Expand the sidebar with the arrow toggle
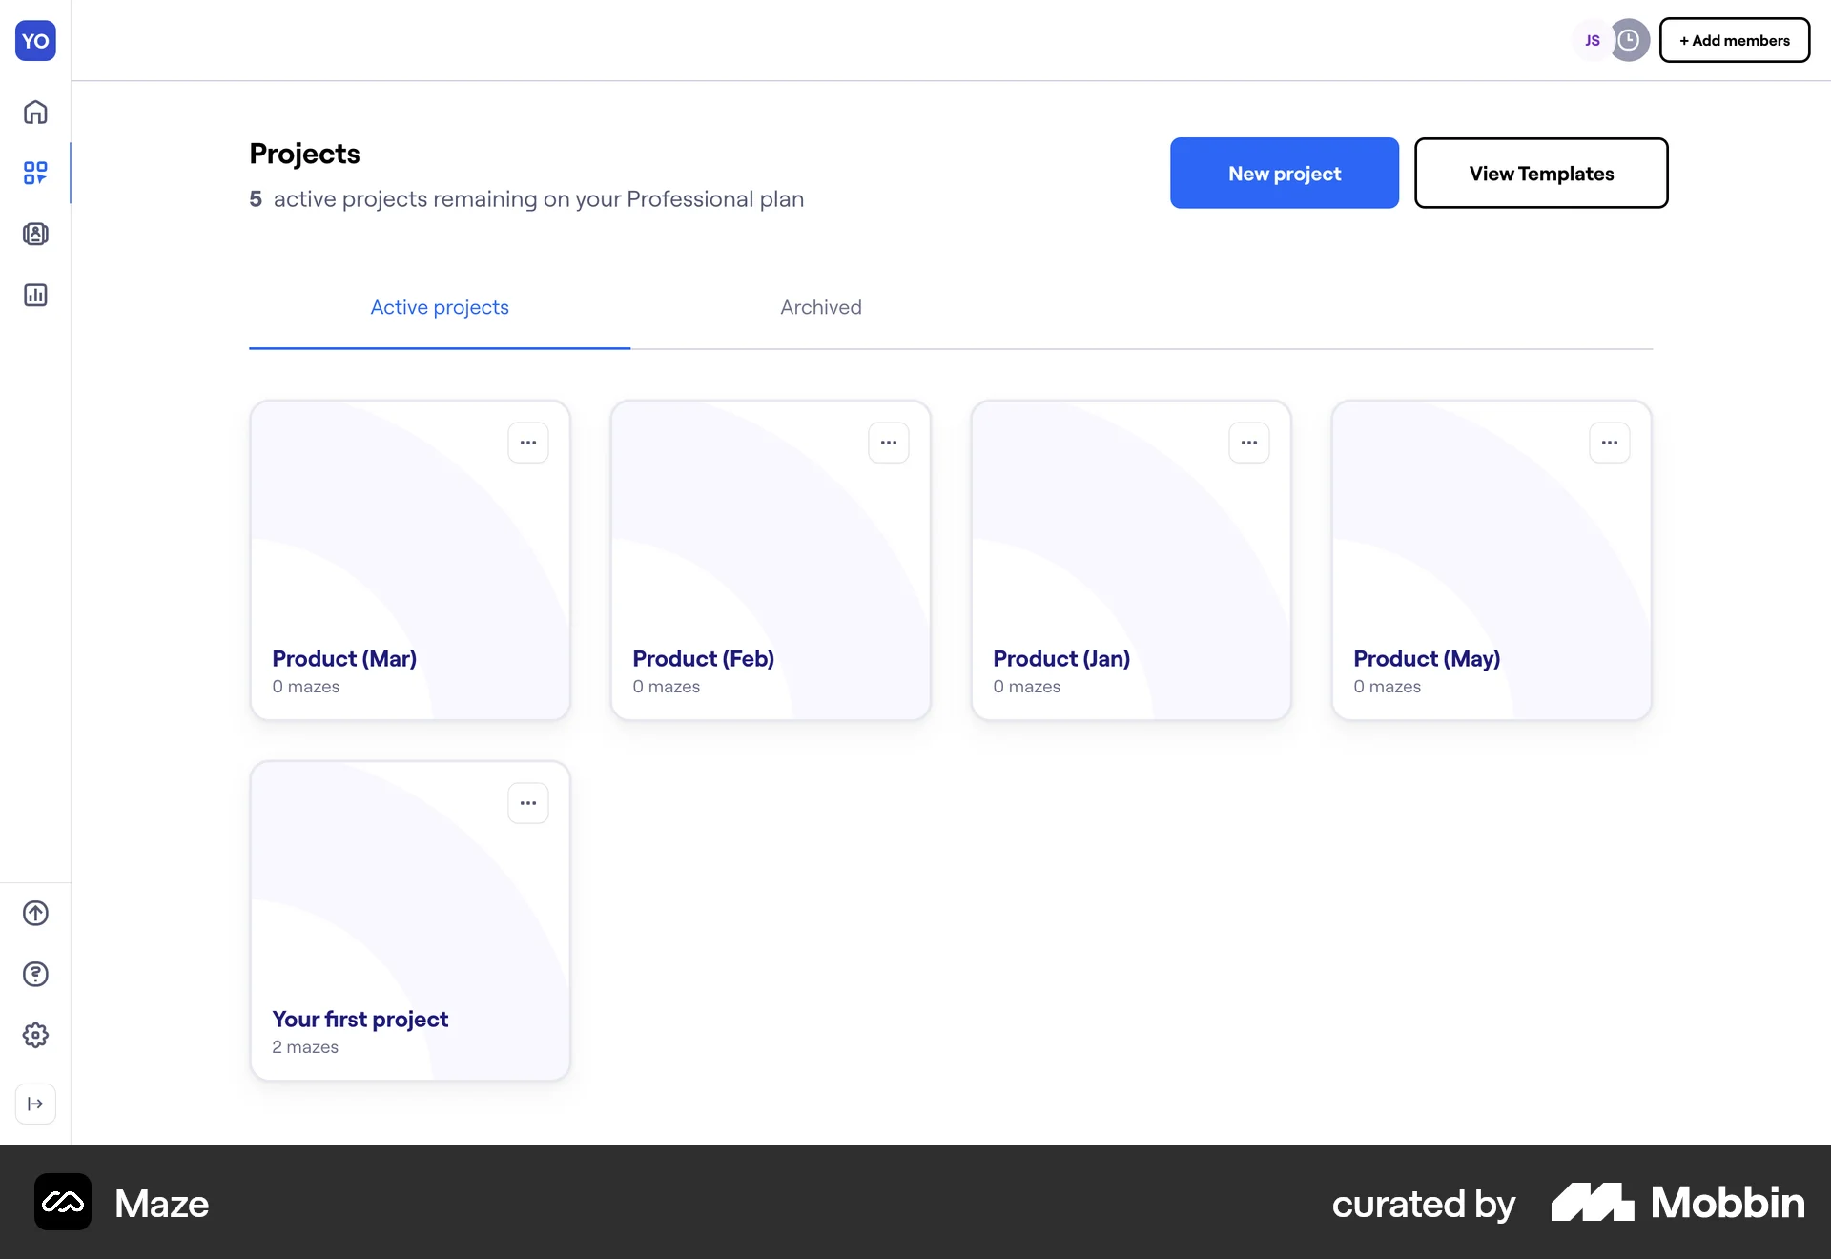 point(35,1104)
